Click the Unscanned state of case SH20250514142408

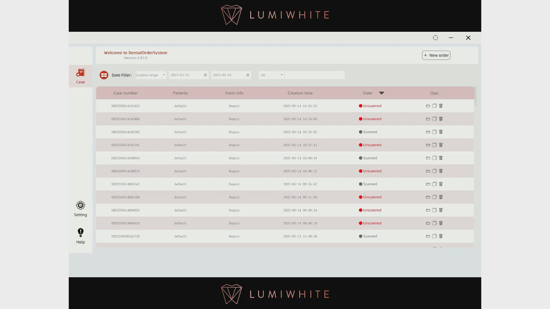[x=370, y=119]
